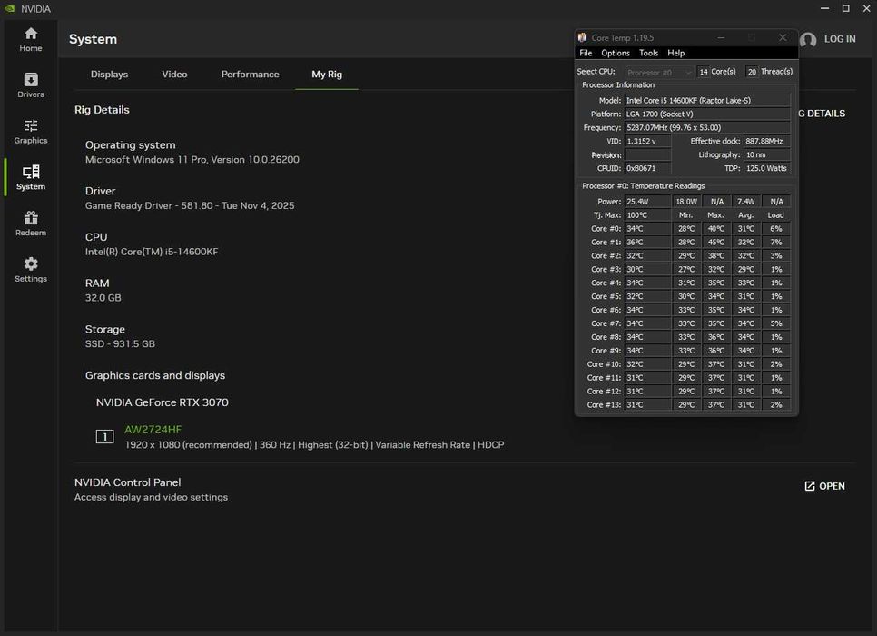Switch to the Displays tab
This screenshot has height=636, width=877.
(x=109, y=75)
